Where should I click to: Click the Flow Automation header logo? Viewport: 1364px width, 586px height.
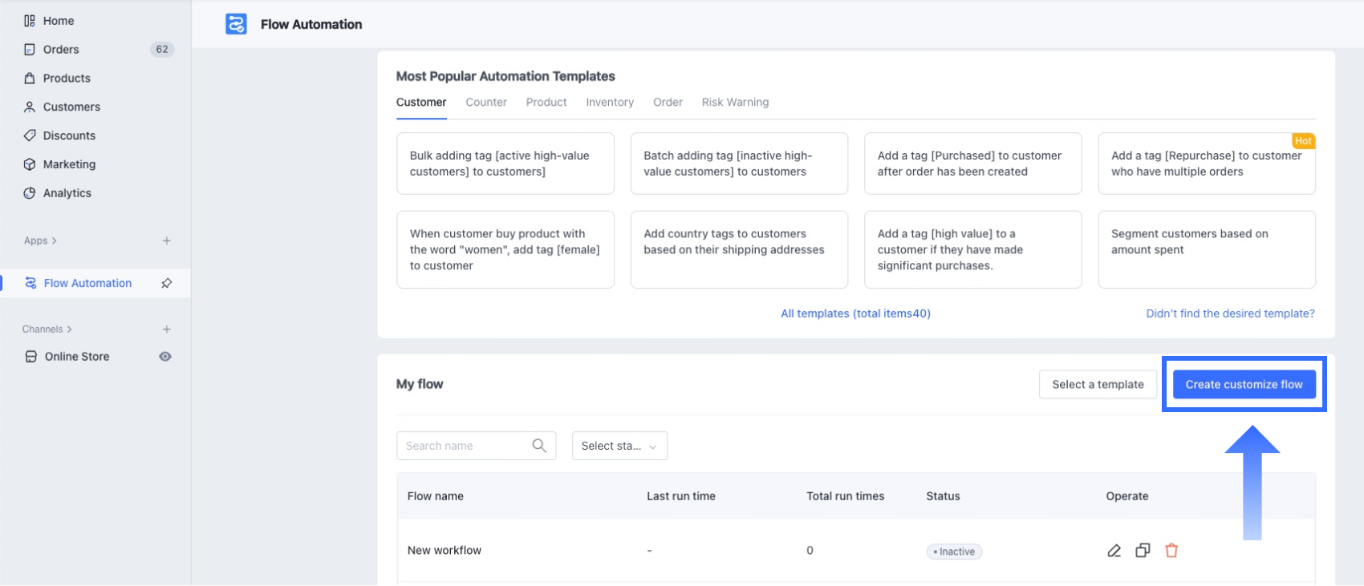click(x=236, y=24)
